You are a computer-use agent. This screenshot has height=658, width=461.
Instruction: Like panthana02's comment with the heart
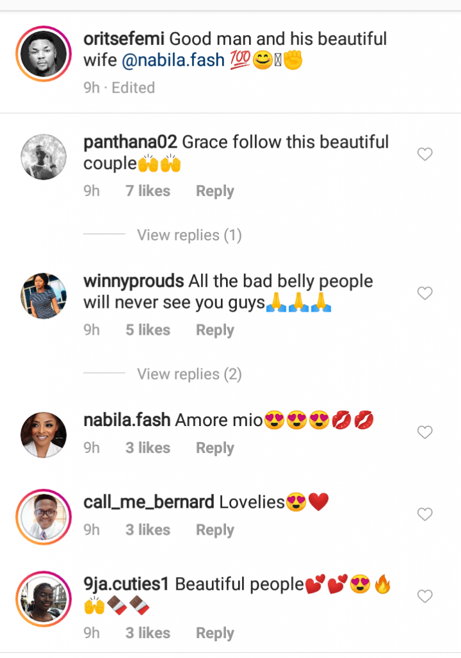425,154
